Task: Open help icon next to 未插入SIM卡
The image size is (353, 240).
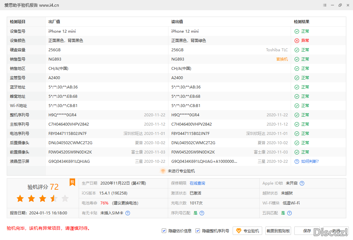Action: pos(128,213)
